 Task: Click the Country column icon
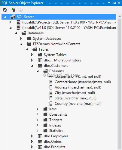(51, 104)
